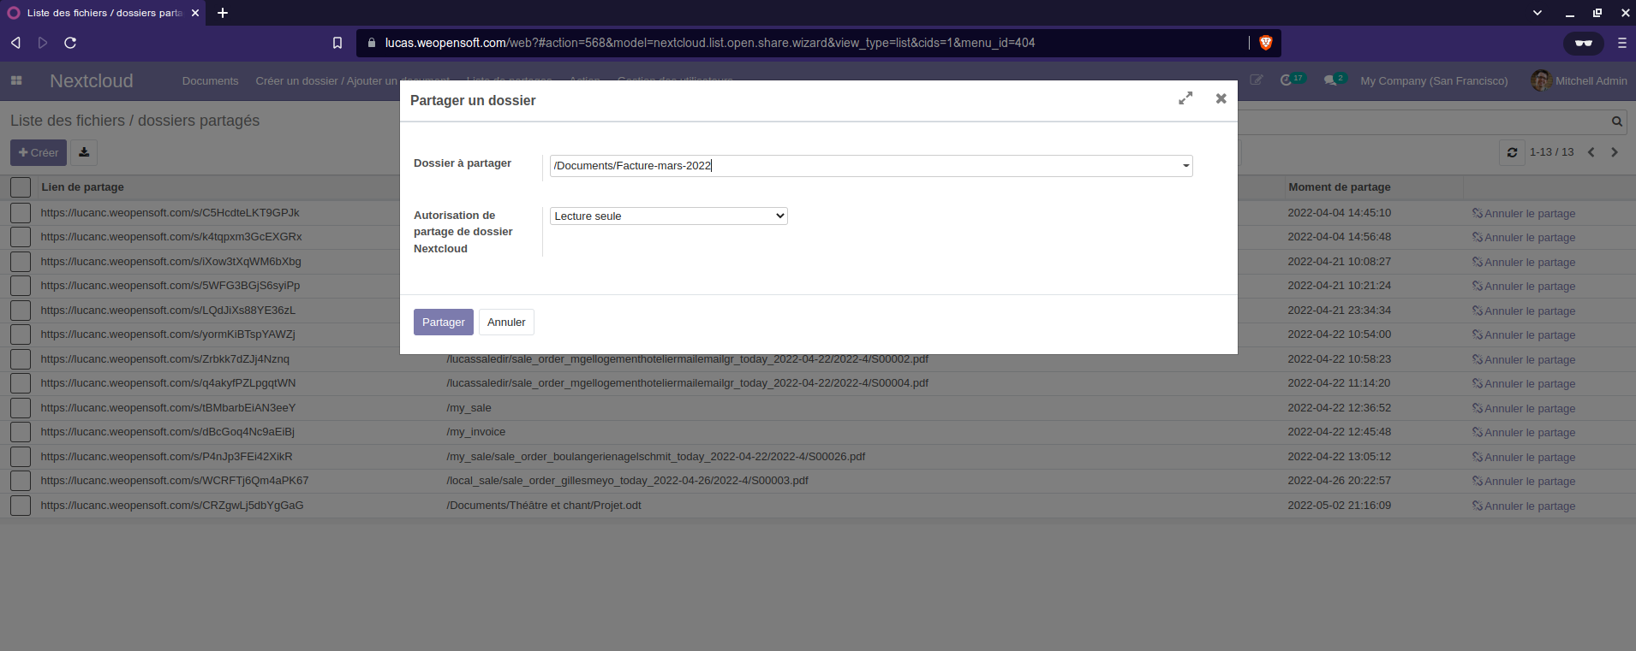Click the Partager button in the dialog
The height and width of the screenshot is (651, 1636).
pos(443,322)
